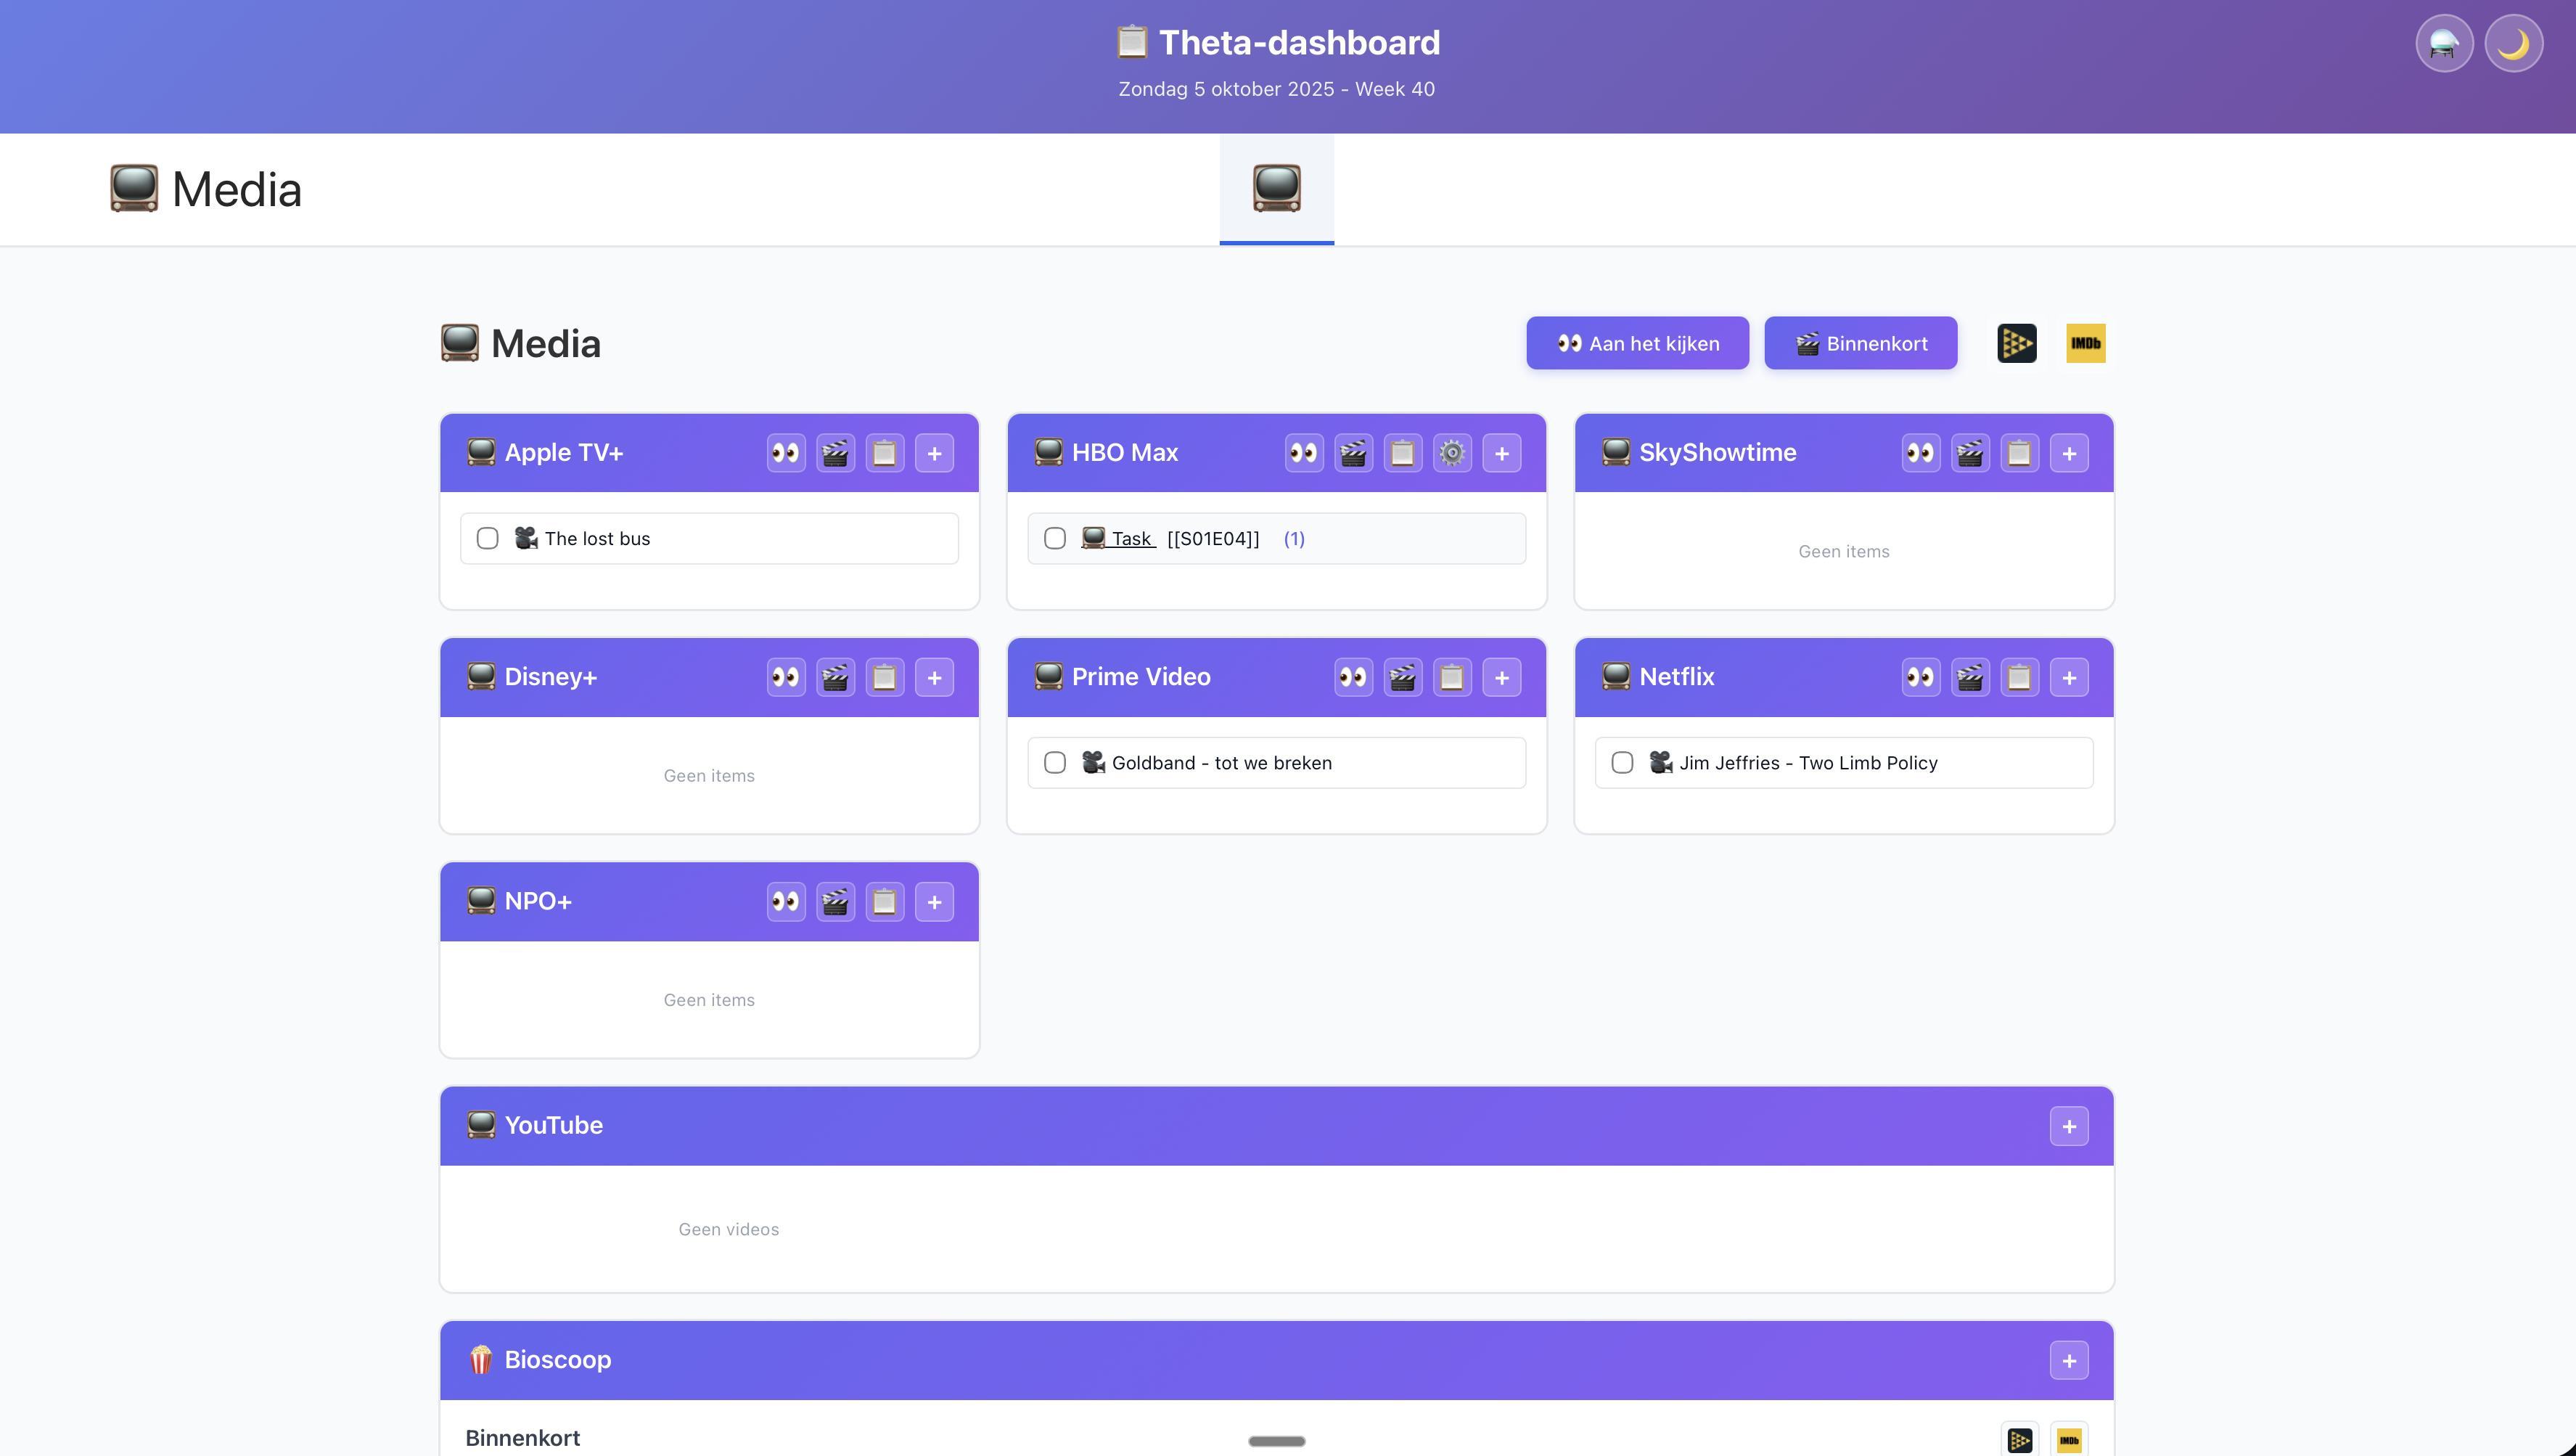Open the black-and-yellow play icon beside IMDb

(x=2016, y=343)
